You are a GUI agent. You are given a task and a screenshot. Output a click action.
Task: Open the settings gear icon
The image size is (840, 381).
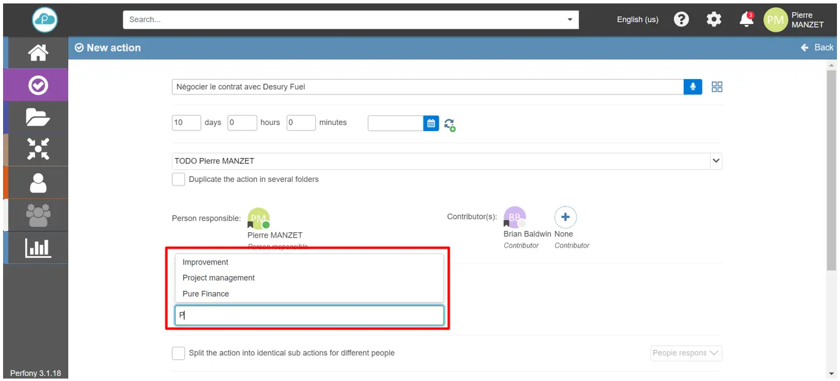point(714,20)
